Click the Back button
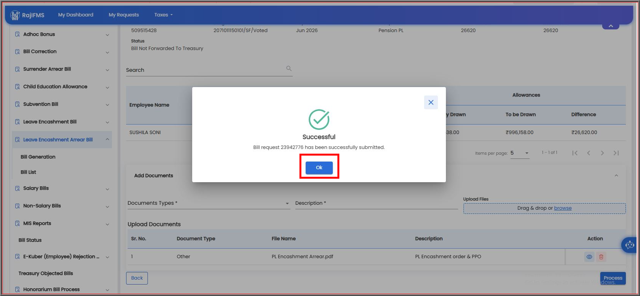Image resolution: width=640 pixels, height=296 pixels. [137, 278]
